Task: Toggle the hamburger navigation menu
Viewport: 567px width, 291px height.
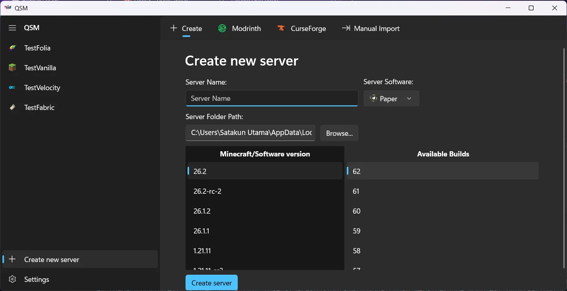Action: 12,28
